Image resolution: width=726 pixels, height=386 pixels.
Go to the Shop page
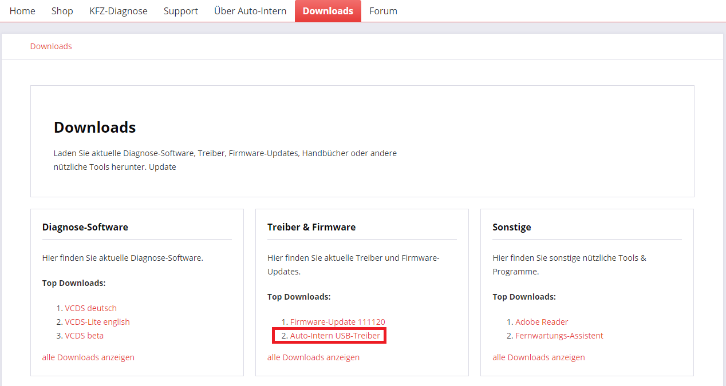[62, 11]
